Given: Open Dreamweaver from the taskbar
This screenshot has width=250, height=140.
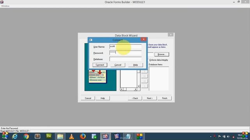Looking at the screenshot, I should click(x=49, y=136).
